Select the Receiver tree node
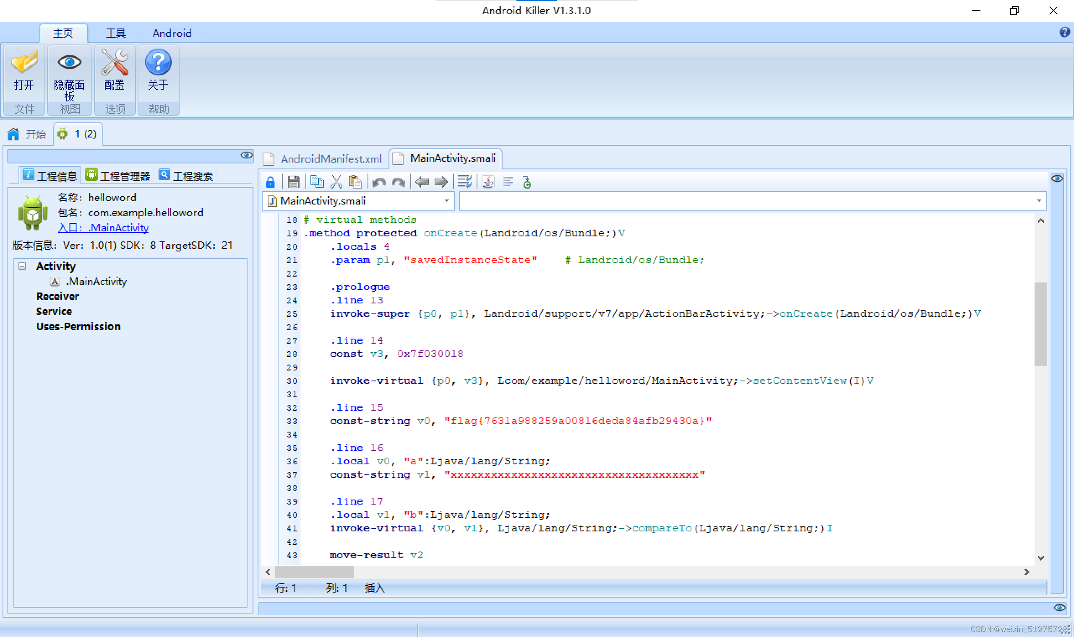The image size is (1074, 637). 57,296
